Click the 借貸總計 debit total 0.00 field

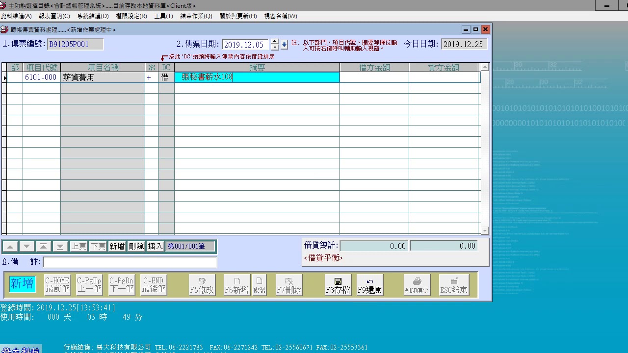tap(374, 246)
